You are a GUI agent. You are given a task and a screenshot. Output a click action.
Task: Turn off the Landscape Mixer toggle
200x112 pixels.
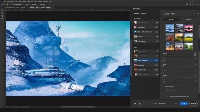pyautogui.click(x=156, y=61)
